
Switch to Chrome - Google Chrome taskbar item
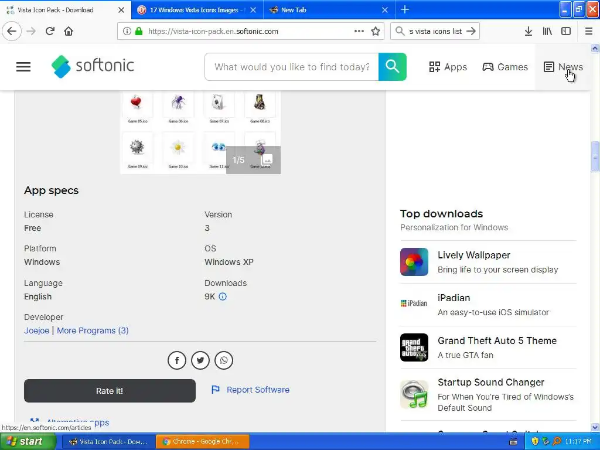[203, 442]
